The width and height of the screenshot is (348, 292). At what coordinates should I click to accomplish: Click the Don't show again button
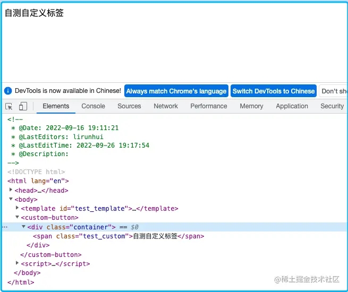click(x=333, y=91)
